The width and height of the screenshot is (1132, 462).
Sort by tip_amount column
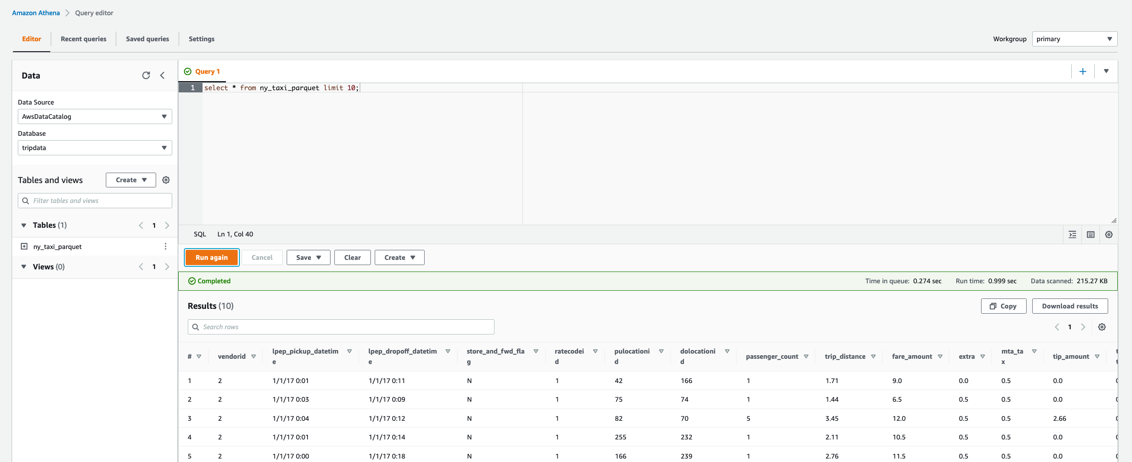click(1097, 356)
